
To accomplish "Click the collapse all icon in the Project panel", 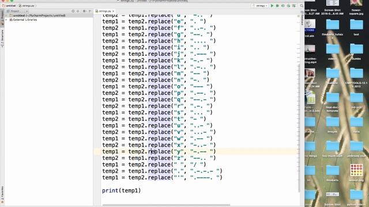I will tap(78, 11).
